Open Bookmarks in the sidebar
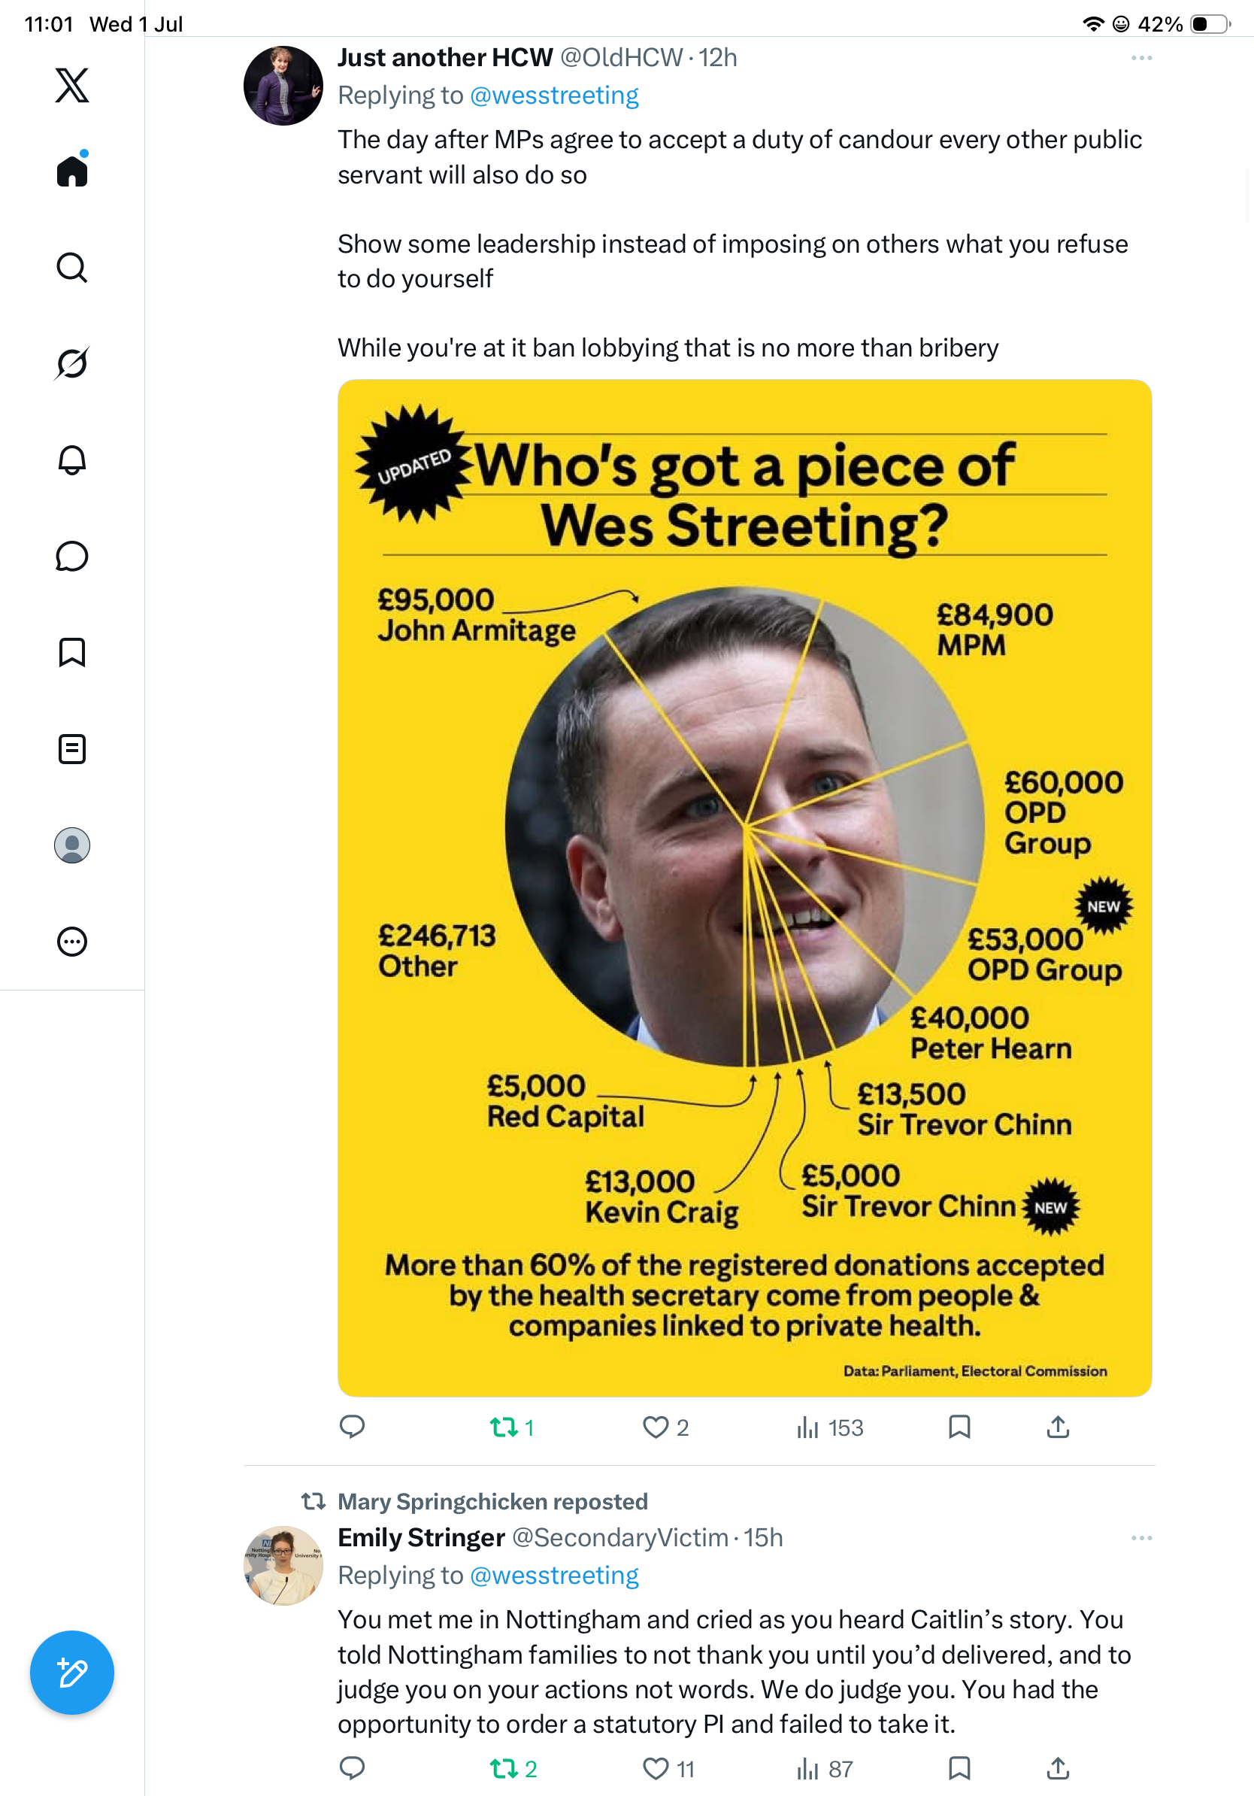The width and height of the screenshot is (1254, 1796). 72,652
